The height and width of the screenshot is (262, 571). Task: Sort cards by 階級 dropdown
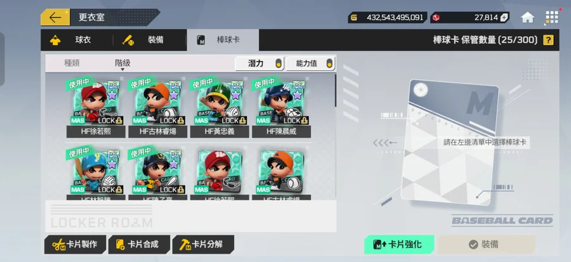122,63
